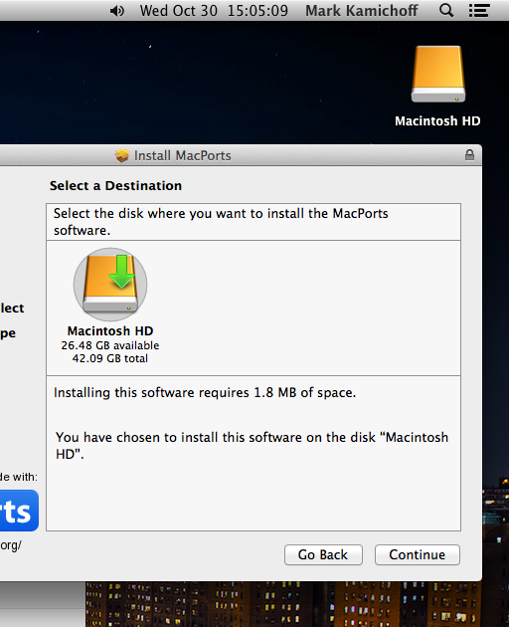Click the Continue button
This screenshot has width=509, height=627.
pyautogui.click(x=418, y=554)
